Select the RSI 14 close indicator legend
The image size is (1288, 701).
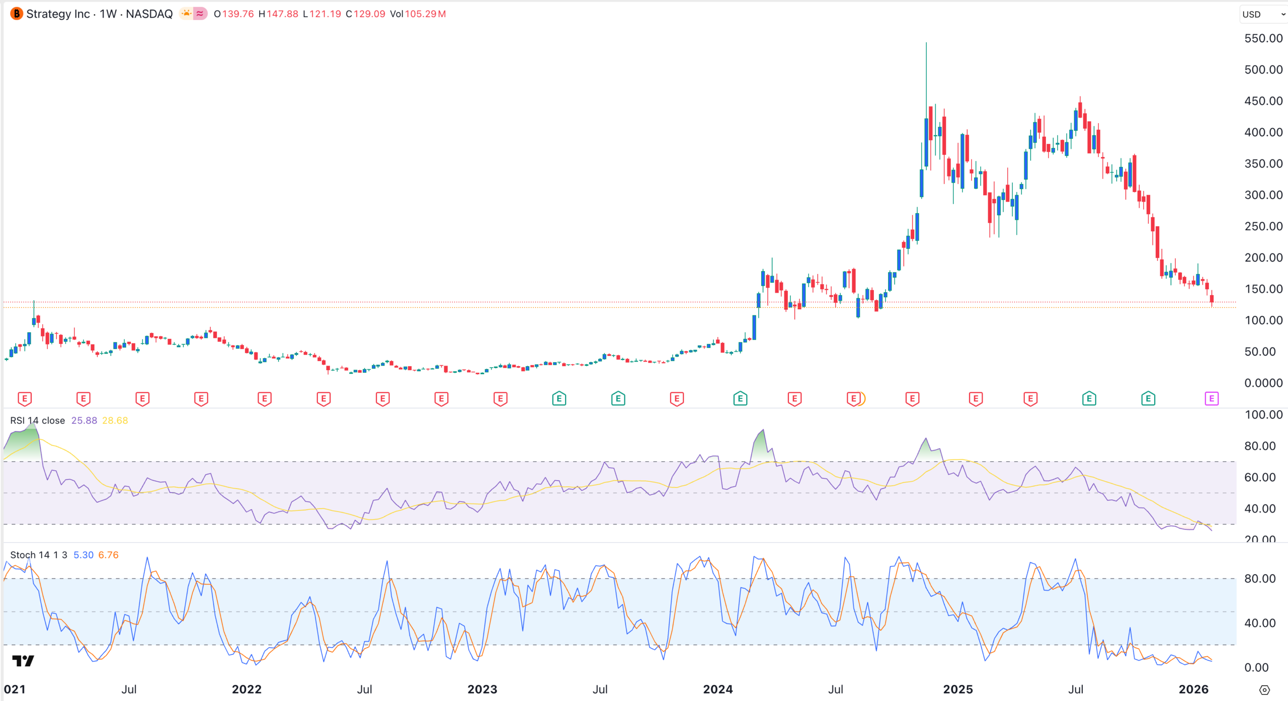click(x=38, y=420)
